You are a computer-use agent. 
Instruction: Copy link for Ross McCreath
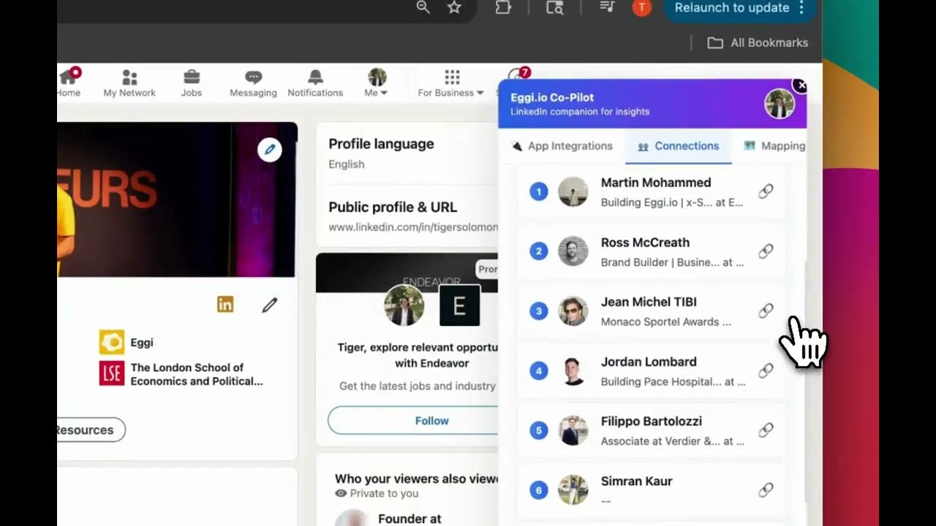pyautogui.click(x=766, y=251)
